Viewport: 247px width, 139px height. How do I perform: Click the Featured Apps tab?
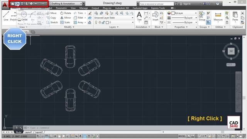click(x=140, y=8)
